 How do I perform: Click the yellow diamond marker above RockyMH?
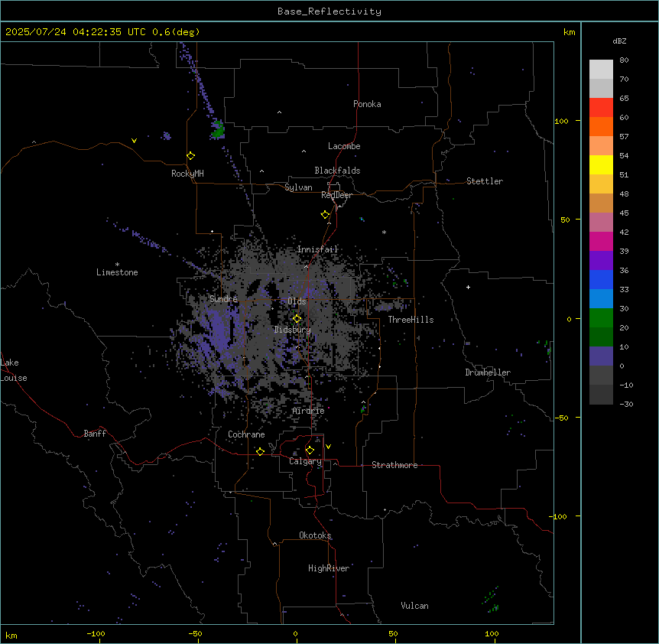coord(191,156)
